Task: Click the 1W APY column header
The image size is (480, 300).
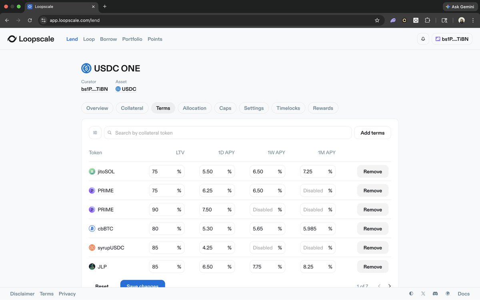Action: [276, 152]
